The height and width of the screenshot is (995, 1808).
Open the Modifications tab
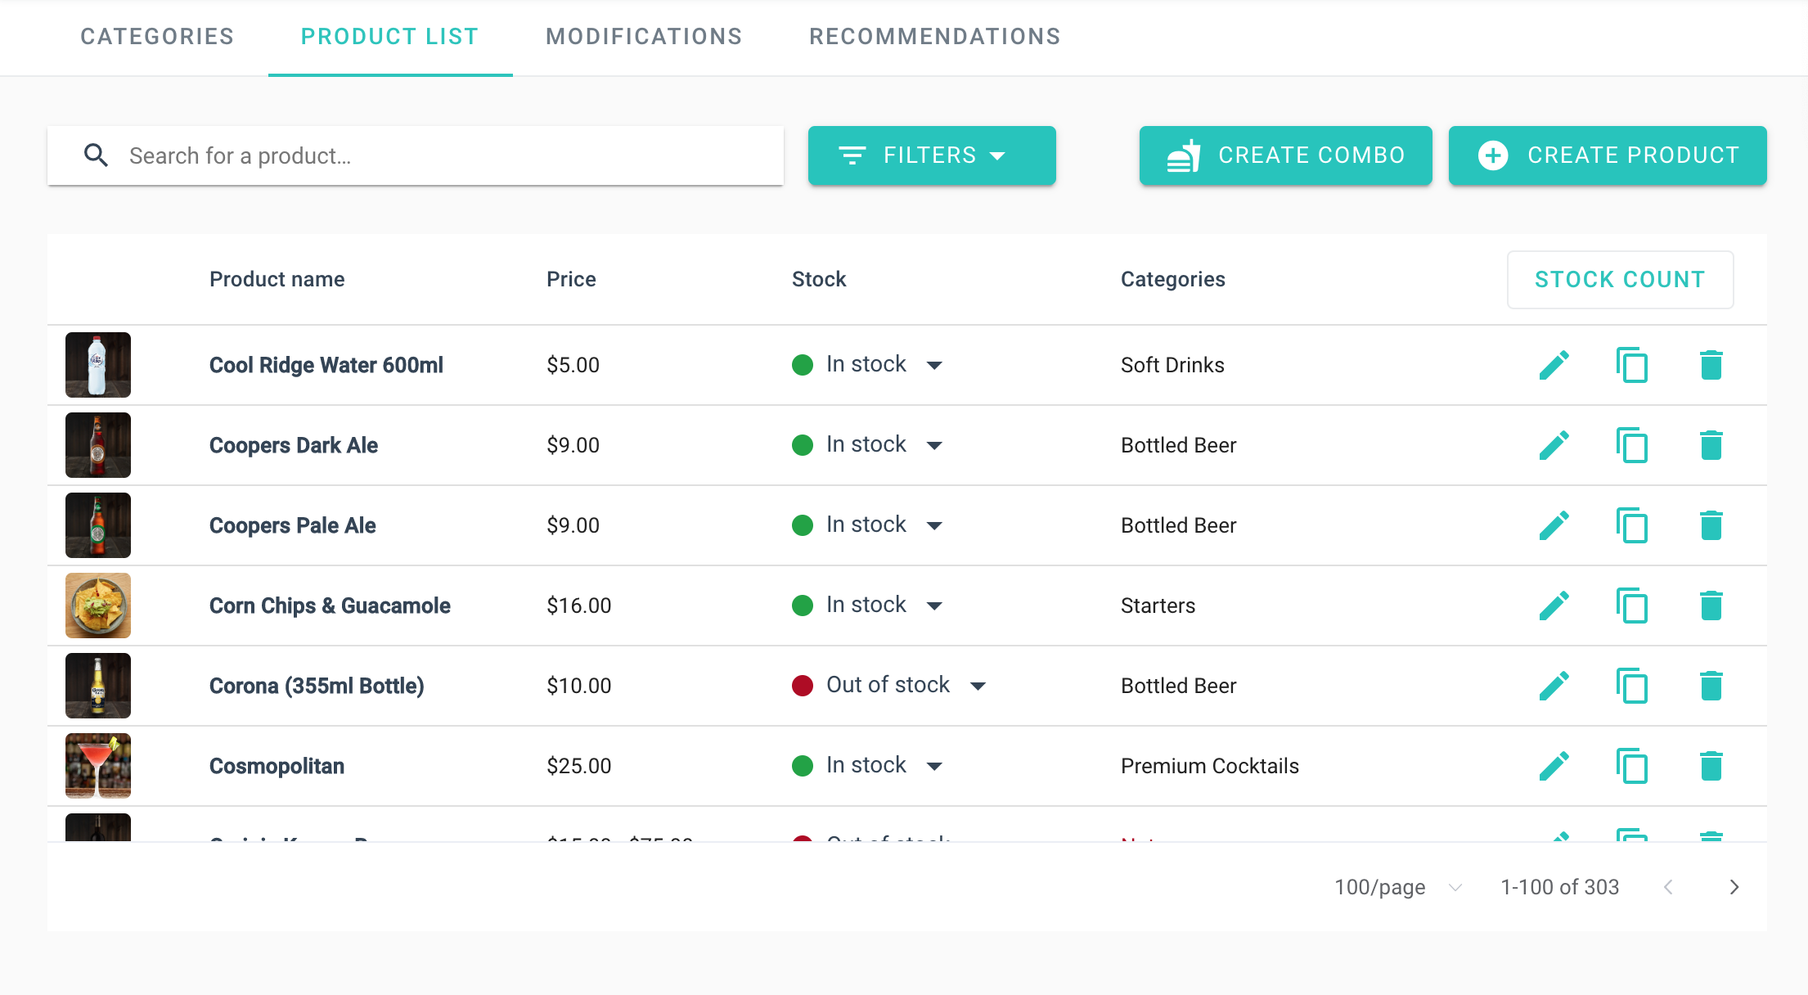644,37
